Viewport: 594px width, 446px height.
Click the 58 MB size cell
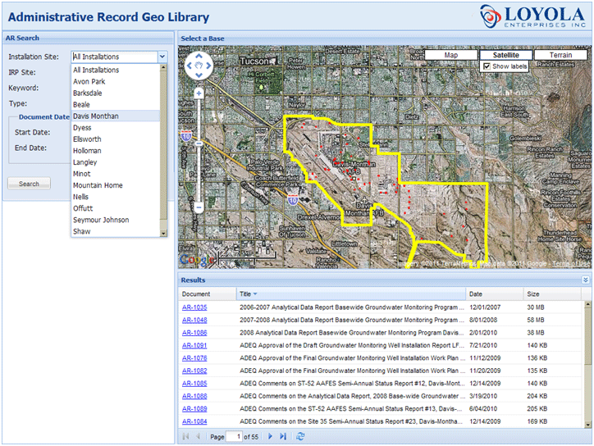point(535,321)
